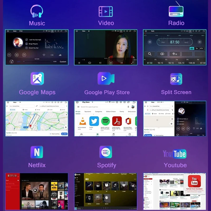Click the Start button in Maps screen
211x211 pixels.
tap(64, 134)
